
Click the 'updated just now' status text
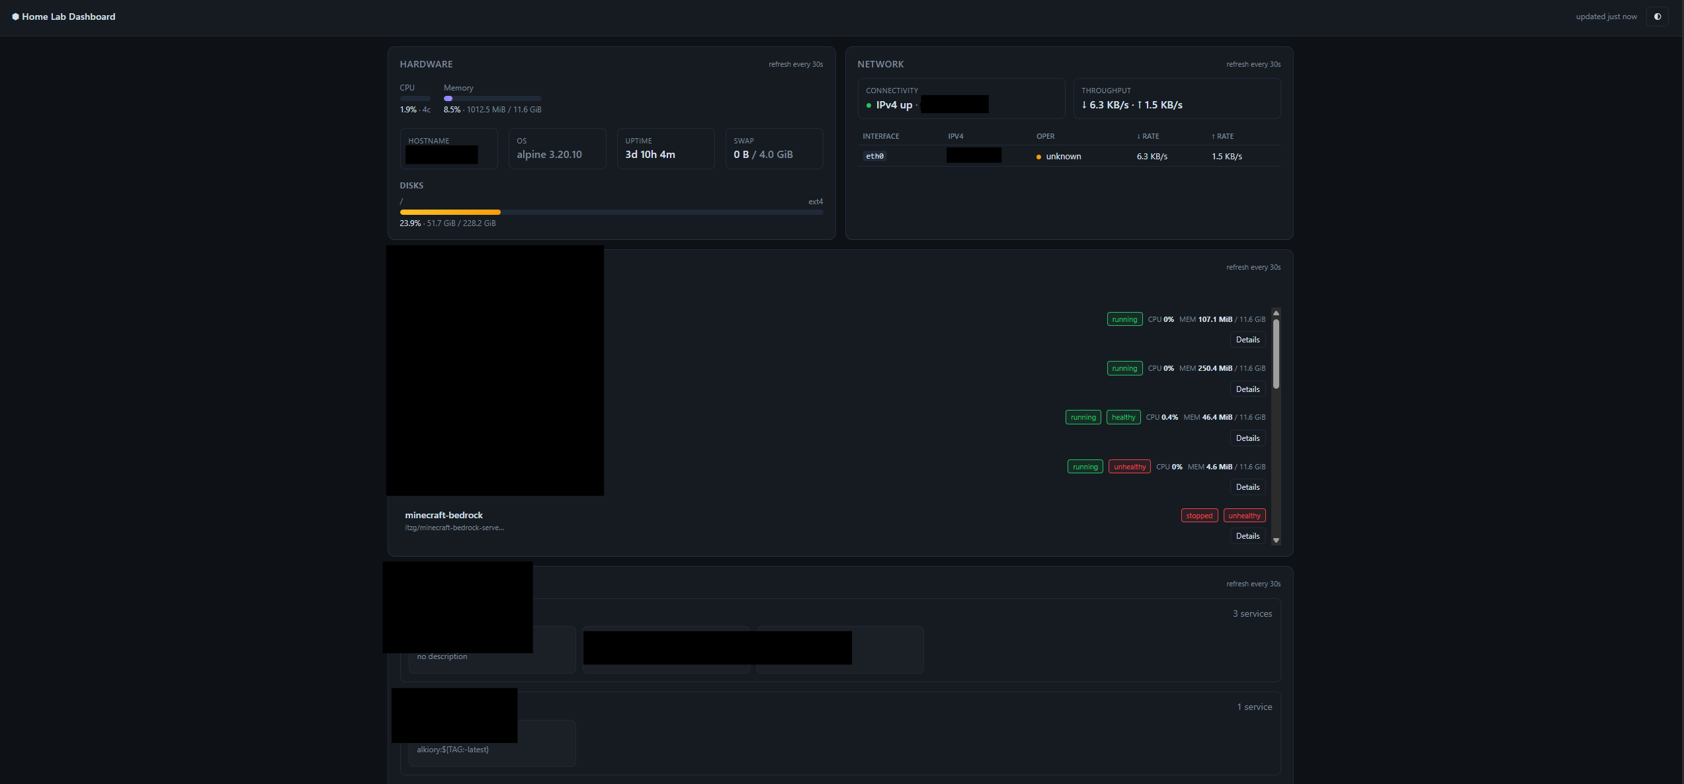pyautogui.click(x=1606, y=17)
